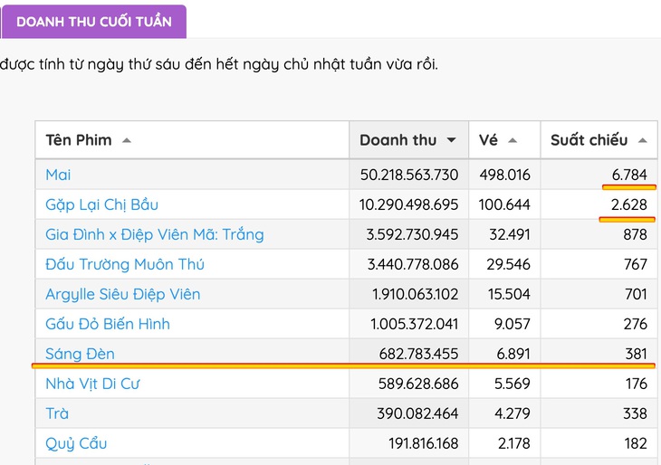Open Gia Đình x Điệp Viên link
661x465 pixels.
(154, 234)
